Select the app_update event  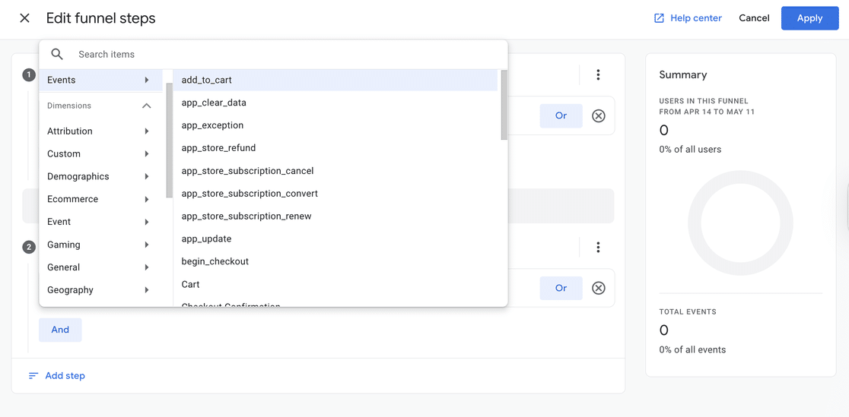click(335, 239)
